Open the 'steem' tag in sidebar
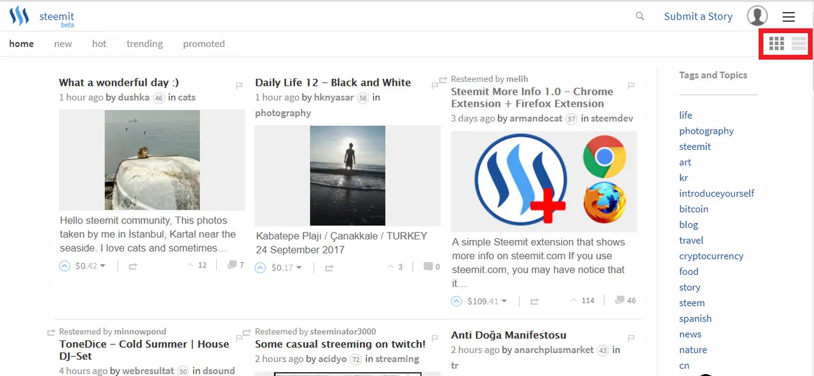The width and height of the screenshot is (814, 376). [692, 303]
